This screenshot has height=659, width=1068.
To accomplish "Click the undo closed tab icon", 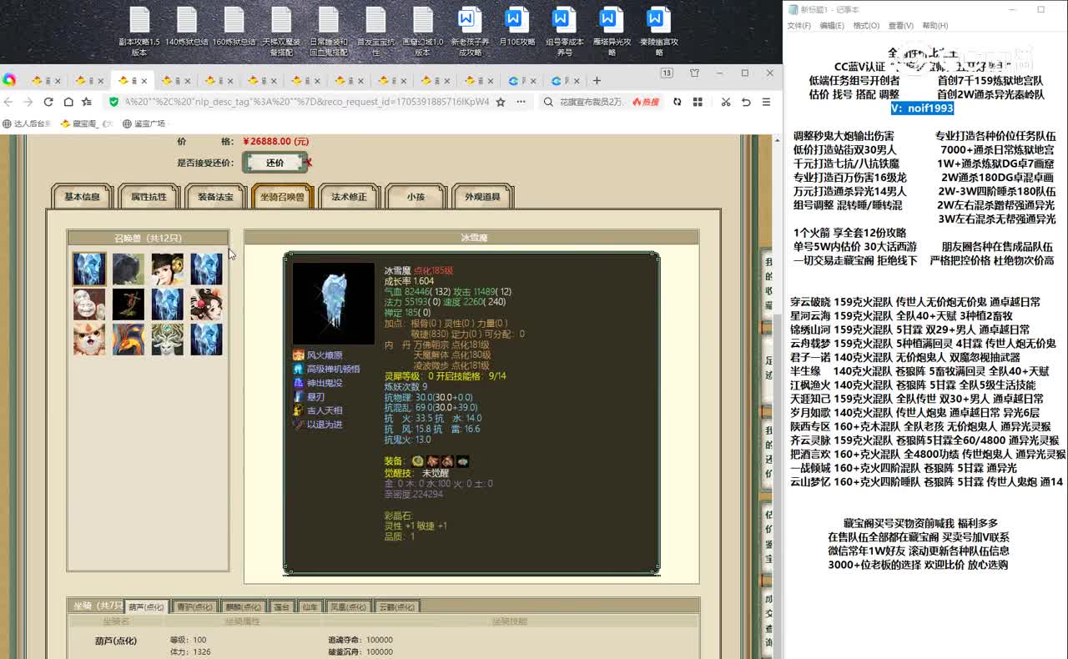I will [x=745, y=102].
